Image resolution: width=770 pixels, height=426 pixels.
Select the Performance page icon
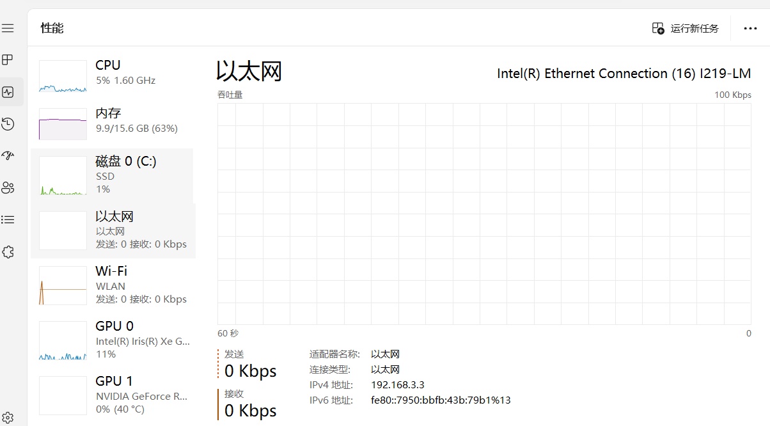point(8,92)
